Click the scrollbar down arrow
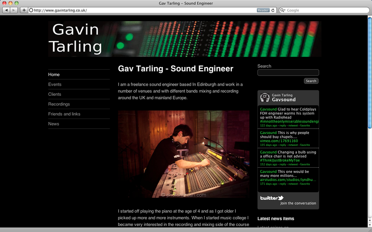Screen dimensions: 372x232 (370, 225)
